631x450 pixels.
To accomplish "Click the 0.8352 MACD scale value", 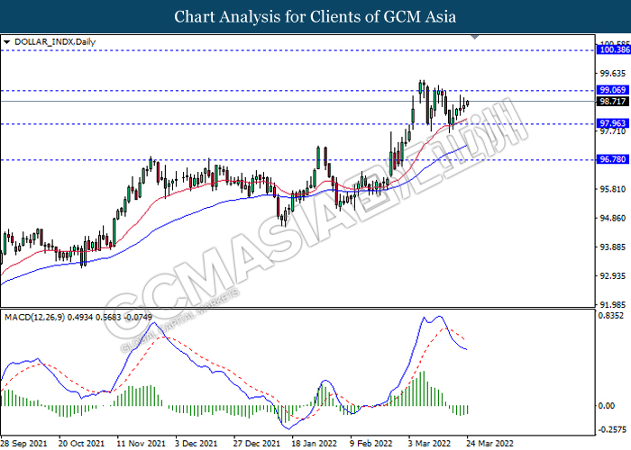I will [611, 316].
